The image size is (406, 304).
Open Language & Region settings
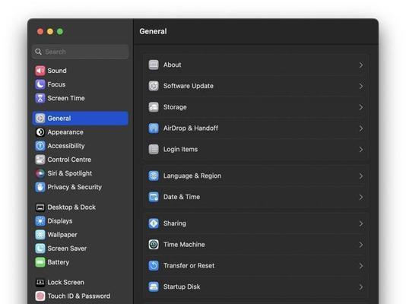pos(255,176)
